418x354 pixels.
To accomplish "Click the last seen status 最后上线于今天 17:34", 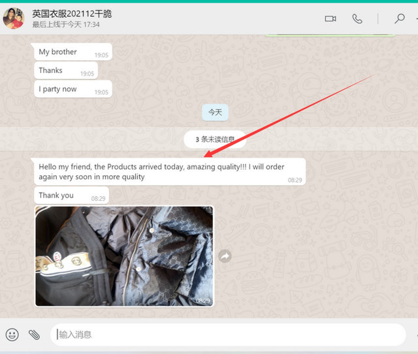I will (x=66, y=24).
